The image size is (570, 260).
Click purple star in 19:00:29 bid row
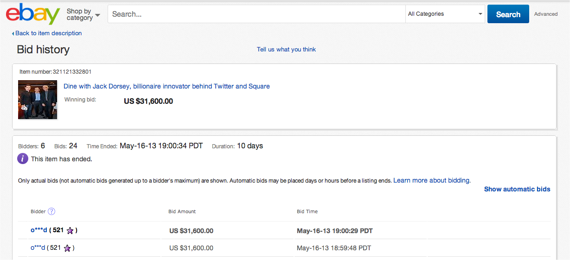pos(70,230)
